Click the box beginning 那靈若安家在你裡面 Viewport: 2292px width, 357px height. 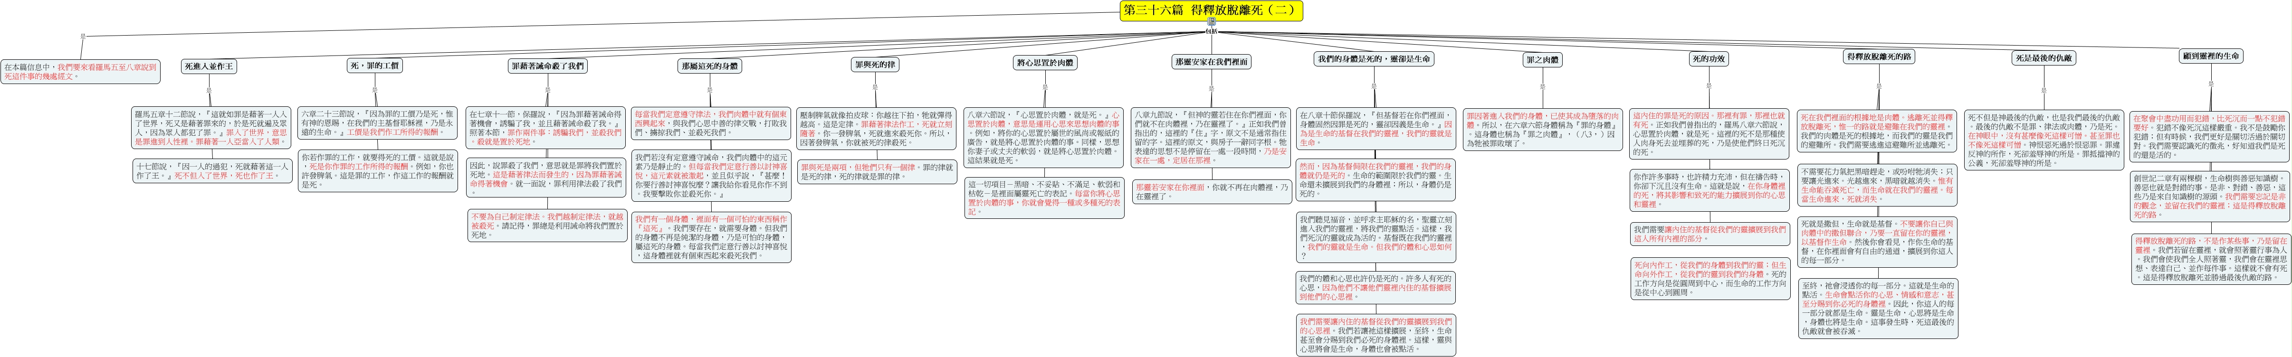pos(1211,191)
